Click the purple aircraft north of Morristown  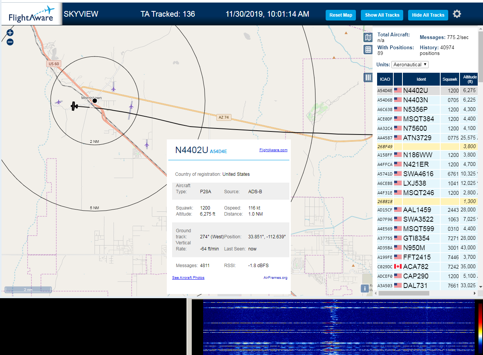click(113, 89)
